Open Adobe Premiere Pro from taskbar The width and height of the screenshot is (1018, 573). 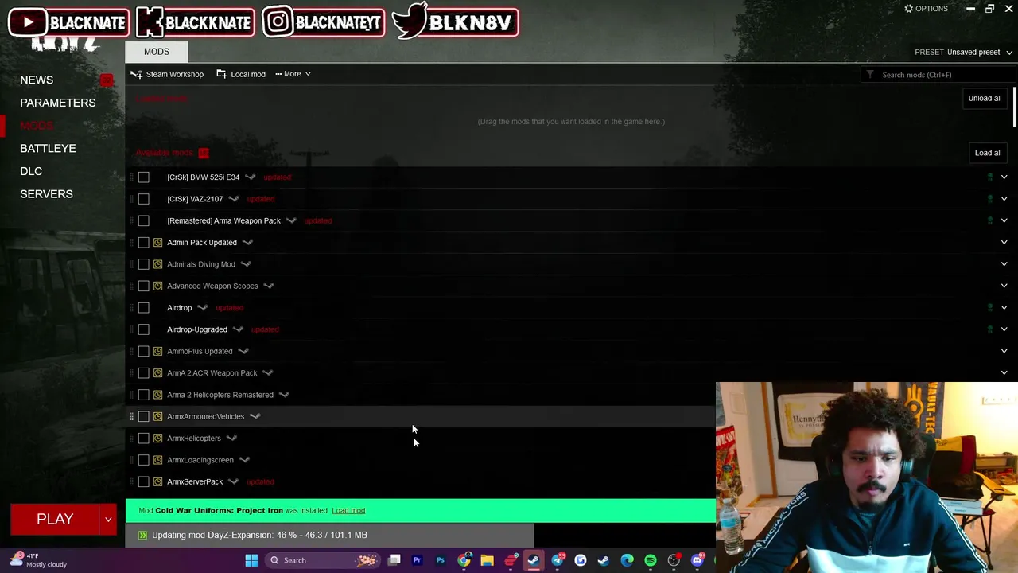pyautogui.click(x=417, y=560)
